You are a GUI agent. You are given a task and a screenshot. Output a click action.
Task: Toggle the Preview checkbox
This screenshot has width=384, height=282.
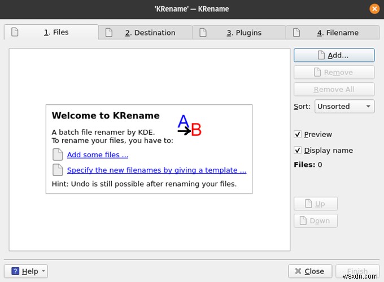point(298,134)
